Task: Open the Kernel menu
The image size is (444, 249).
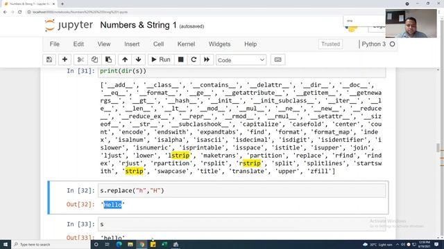Action: click(x=186, y=44)
